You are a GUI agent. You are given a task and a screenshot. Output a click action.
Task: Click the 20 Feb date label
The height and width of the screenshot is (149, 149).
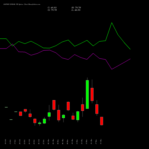[20, 142]
